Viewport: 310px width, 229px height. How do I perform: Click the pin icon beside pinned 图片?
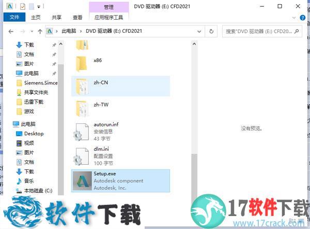pyautogui.click(x=54, y=64)
